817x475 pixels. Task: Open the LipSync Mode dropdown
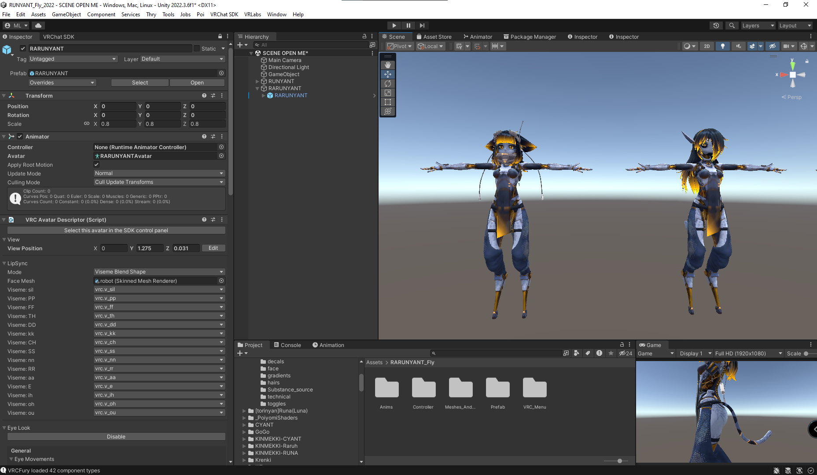(x=159, y=272)
